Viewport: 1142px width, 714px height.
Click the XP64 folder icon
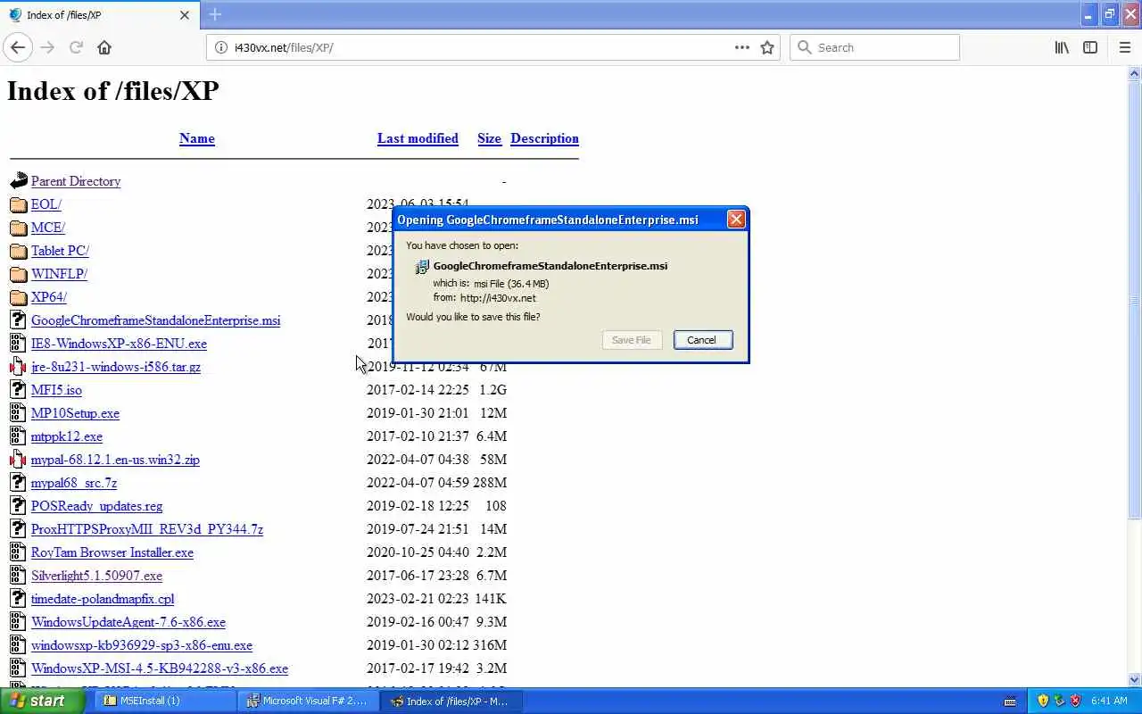[x=19, y=297]
